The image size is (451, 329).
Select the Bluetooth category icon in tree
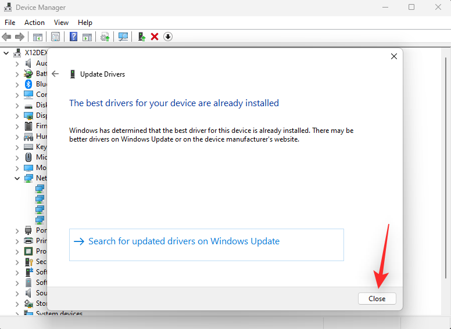click(x=28, y=84)
